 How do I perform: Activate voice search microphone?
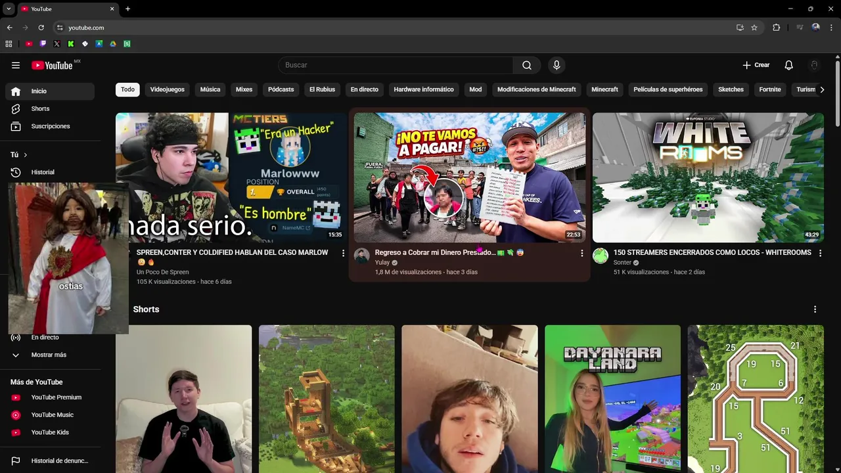click(557, 65)
